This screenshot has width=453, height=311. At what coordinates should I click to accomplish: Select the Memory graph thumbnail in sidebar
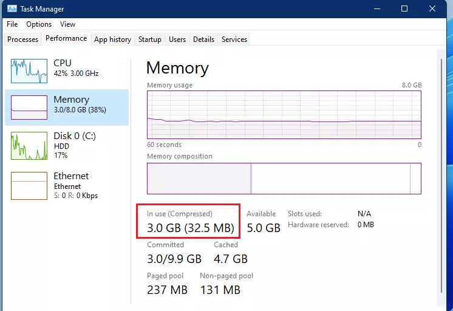click(29, 108)
